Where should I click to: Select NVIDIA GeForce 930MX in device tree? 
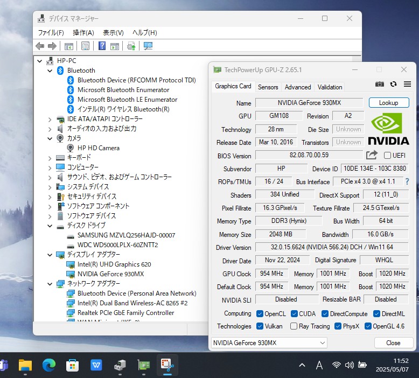(110, 274)
